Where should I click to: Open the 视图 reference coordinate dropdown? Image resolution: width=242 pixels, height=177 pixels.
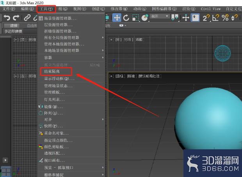click(160, 16)
